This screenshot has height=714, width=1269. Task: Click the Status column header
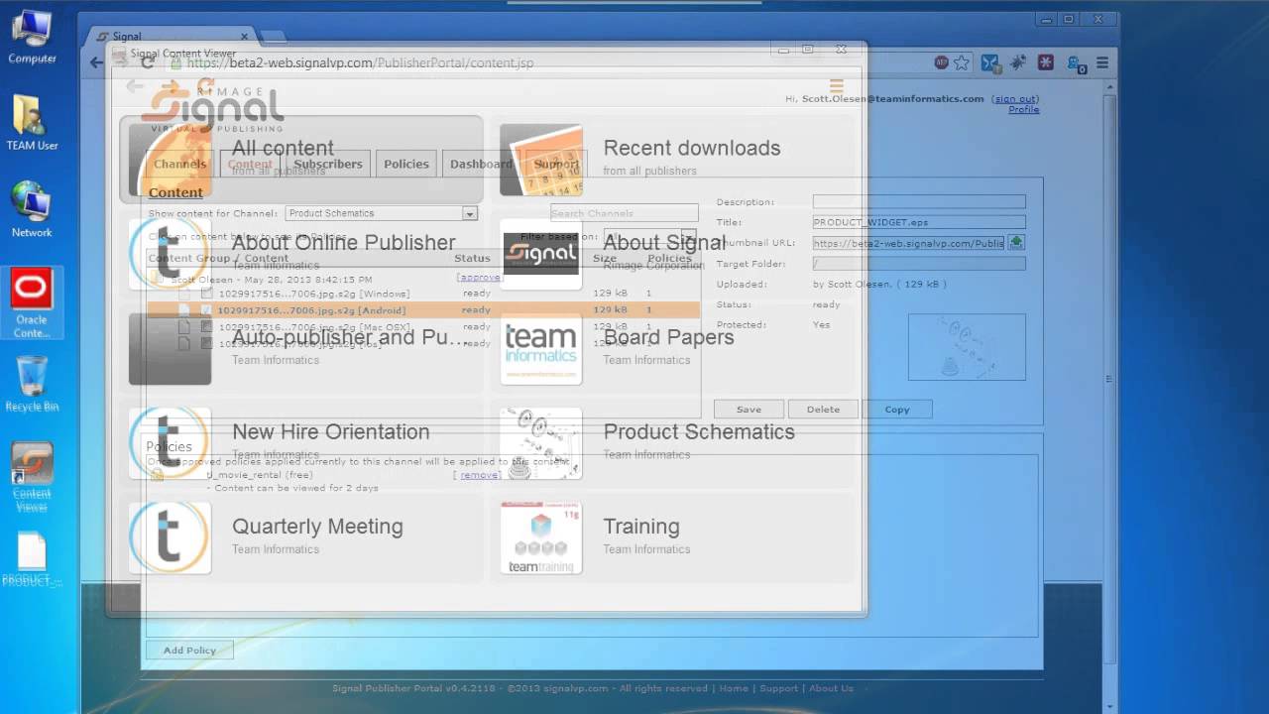pos(472,258)
